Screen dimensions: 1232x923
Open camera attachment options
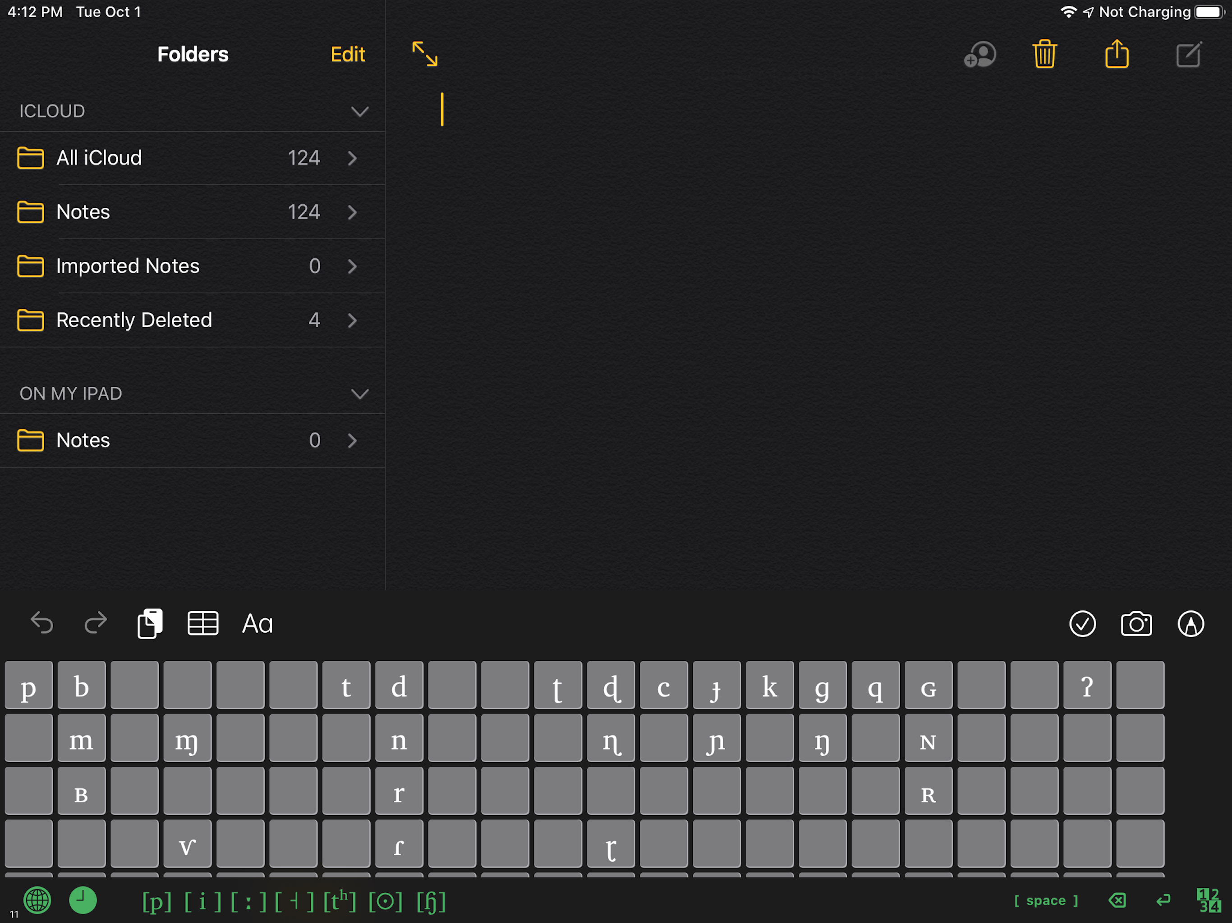click(1136, 623)
